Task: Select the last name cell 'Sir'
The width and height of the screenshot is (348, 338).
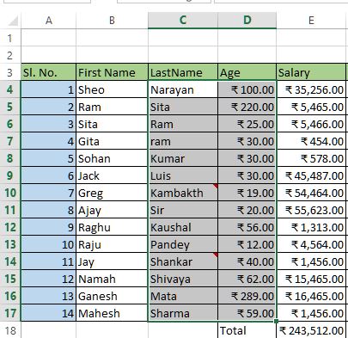Action: [183, 210]
